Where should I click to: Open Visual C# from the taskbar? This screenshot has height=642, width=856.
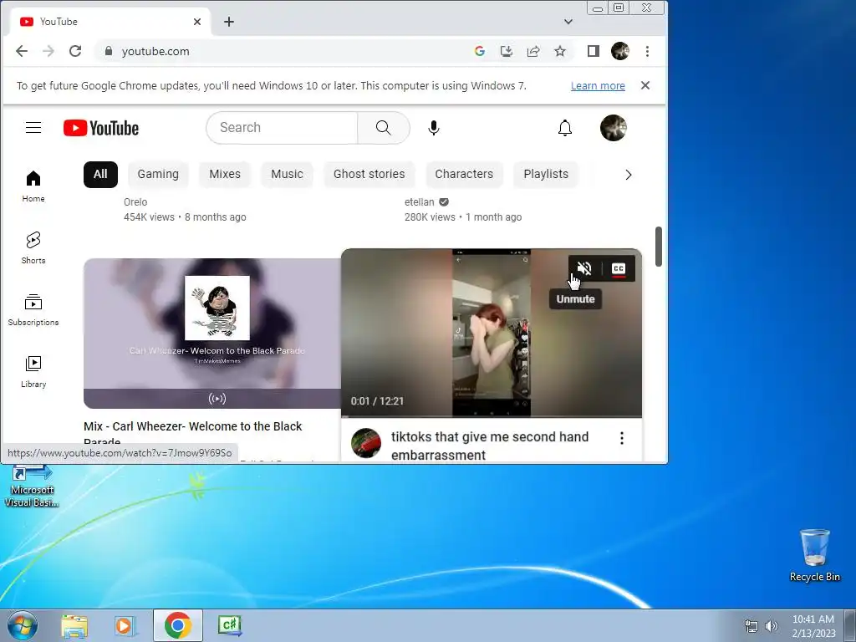pyautogui.click(x=230, y=625)
